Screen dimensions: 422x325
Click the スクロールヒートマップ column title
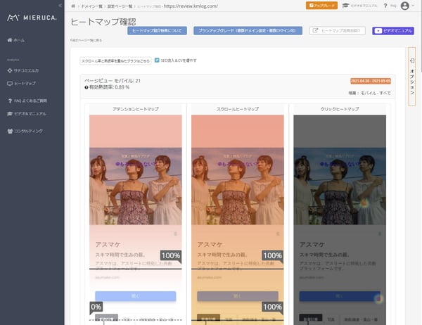(238, 109)
